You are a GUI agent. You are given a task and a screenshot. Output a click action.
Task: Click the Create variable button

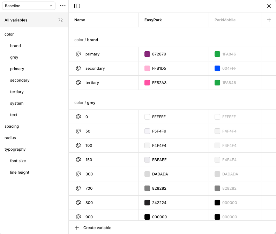(97, 228)
